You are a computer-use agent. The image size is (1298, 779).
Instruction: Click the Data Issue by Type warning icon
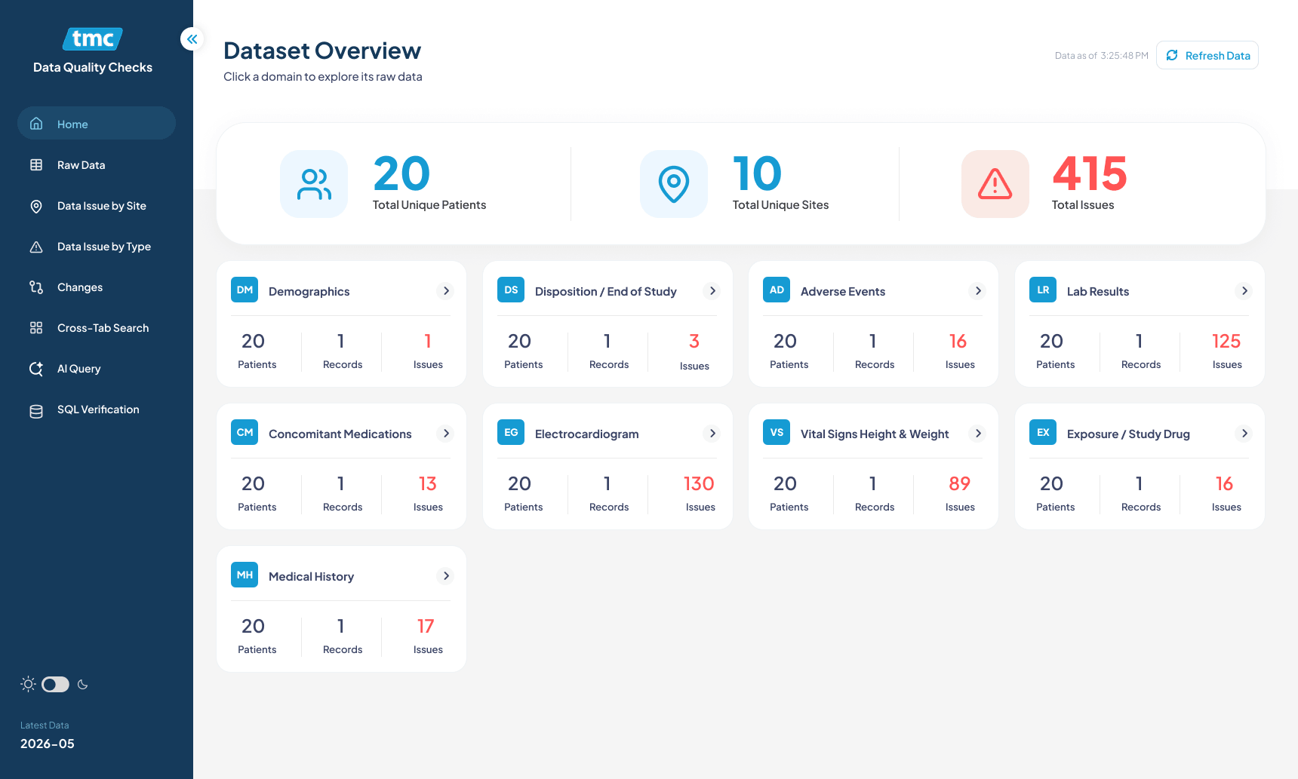(36, 246)
